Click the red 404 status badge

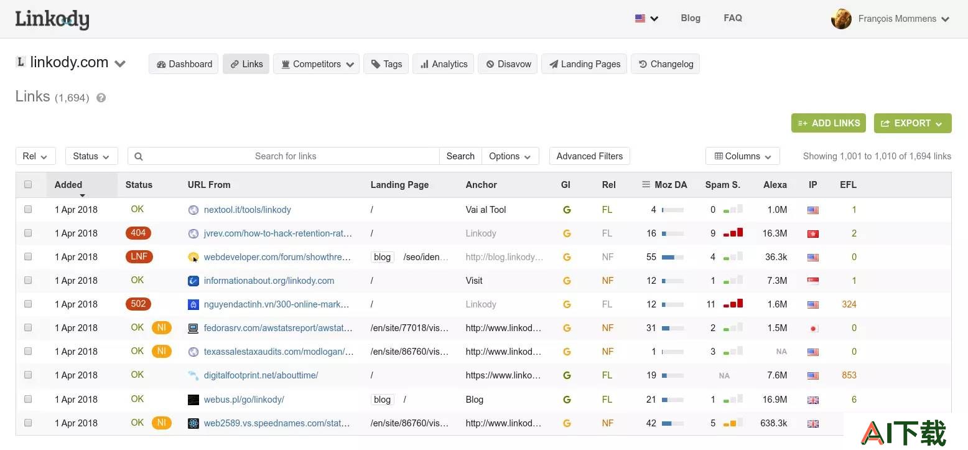point(138,233)
